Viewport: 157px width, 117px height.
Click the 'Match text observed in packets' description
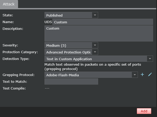[x=93, y=67]
